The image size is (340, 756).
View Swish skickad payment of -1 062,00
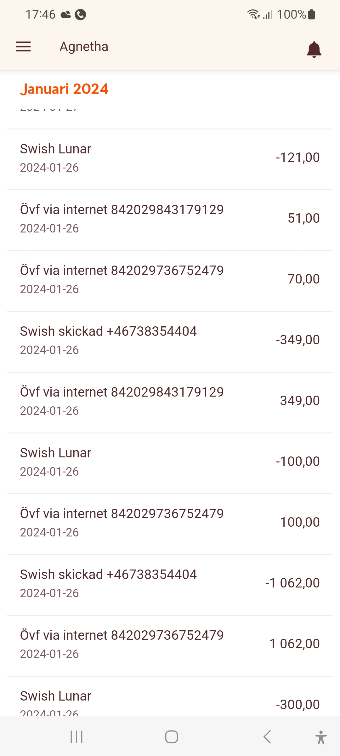tap(170, 583)
